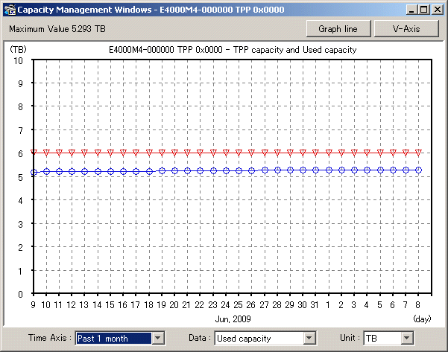Viewport: 448px width, 352px height.
Task: Click the Data label
Action: coord(200,338)
